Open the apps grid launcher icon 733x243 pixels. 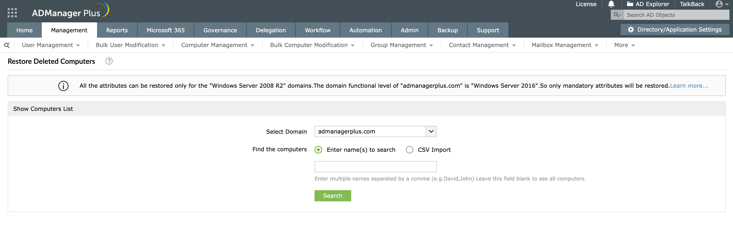tap(12, 13)
